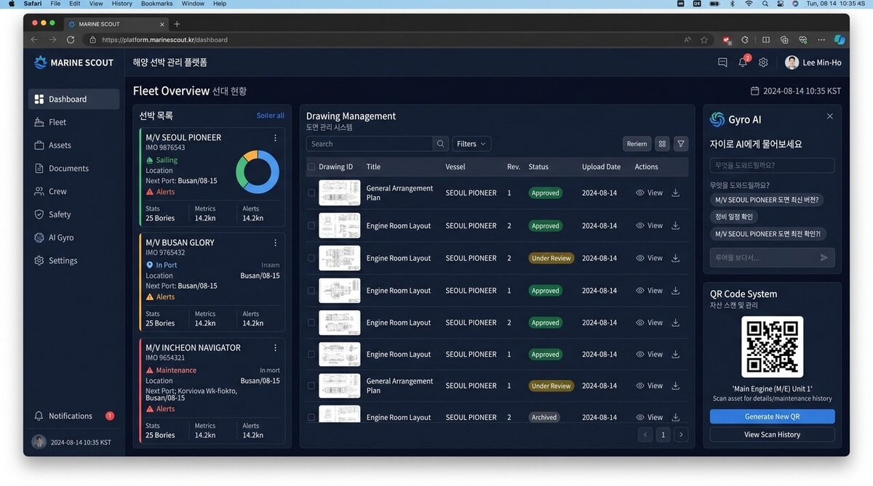The height and width of the screenshot is (486, 873).
Task: Click the QR code image
Action: pos(772,347)
